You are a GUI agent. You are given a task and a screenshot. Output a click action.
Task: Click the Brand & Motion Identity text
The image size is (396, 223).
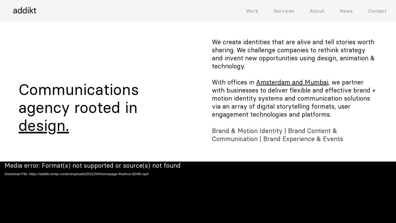point(247,131)
